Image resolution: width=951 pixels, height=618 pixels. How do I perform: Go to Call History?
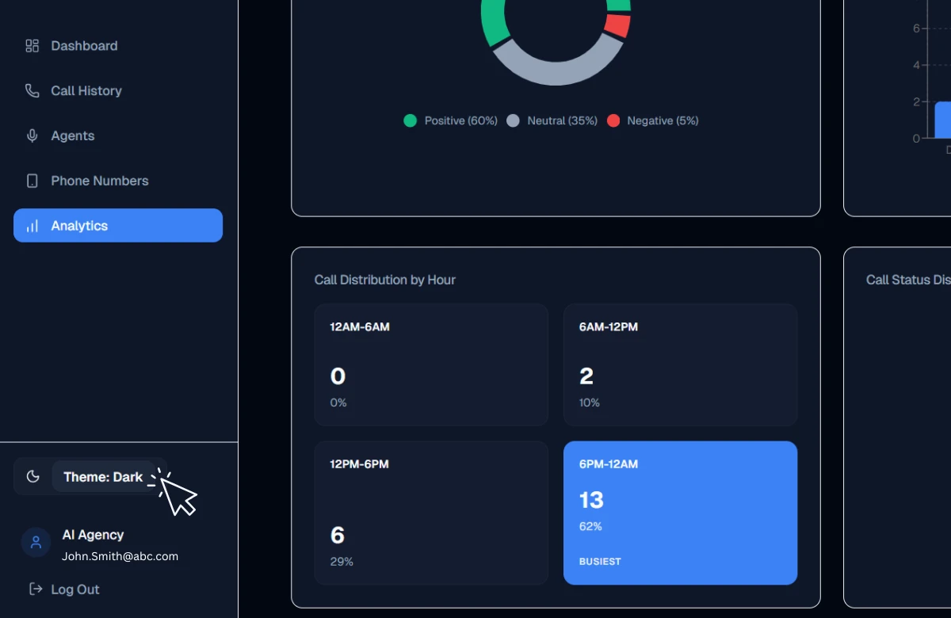coord(118,91)
